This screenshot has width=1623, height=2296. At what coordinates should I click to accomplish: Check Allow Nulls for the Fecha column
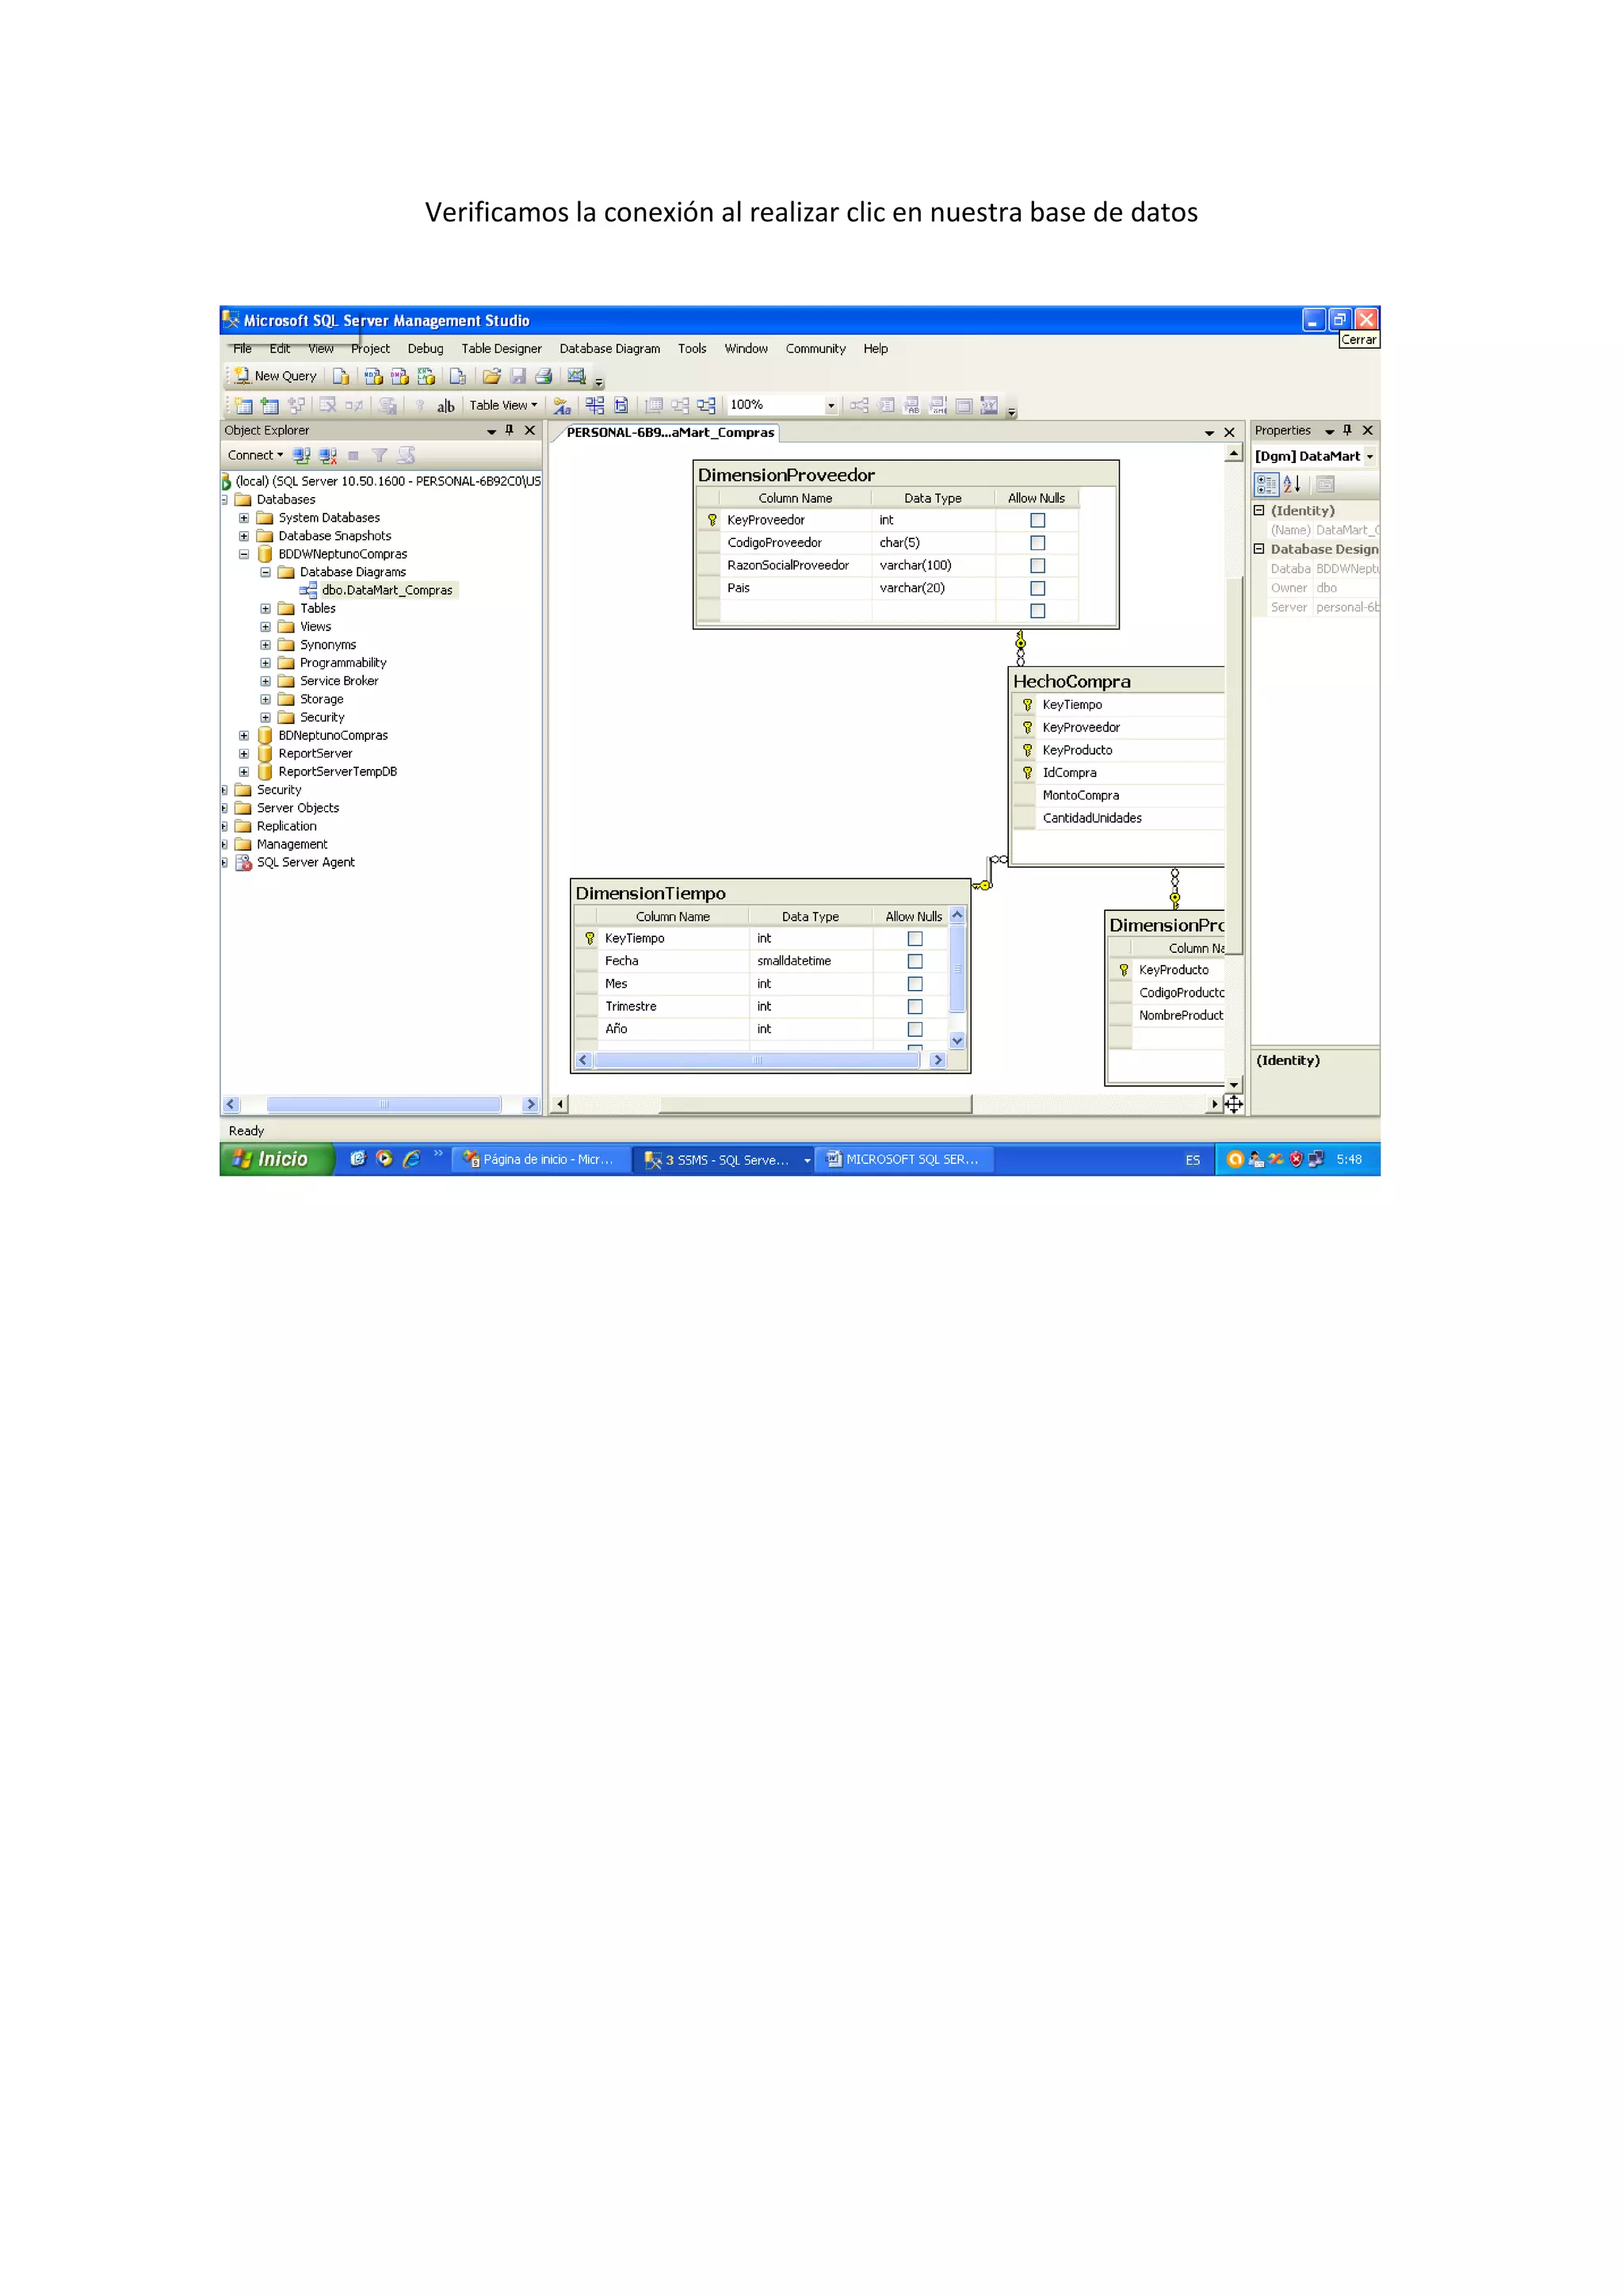click(x=915, y=961)
